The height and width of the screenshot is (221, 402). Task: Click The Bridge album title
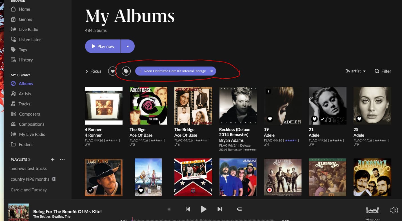point(184,130)
